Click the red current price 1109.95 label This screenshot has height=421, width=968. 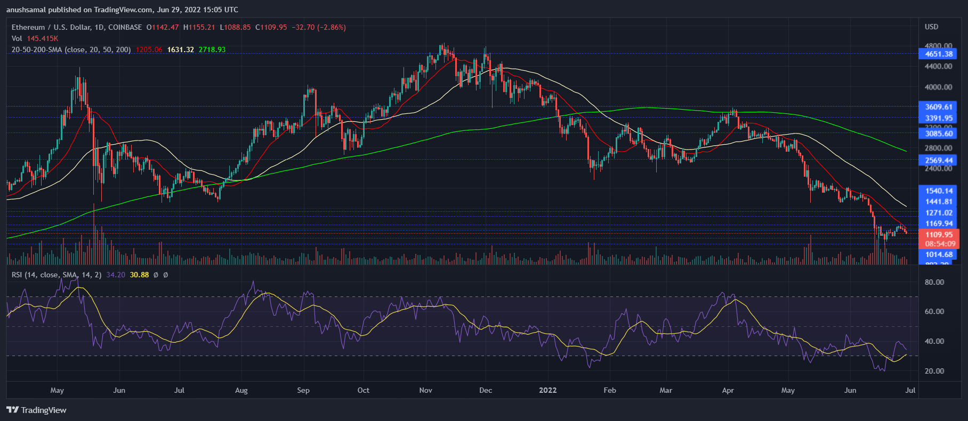939,235
